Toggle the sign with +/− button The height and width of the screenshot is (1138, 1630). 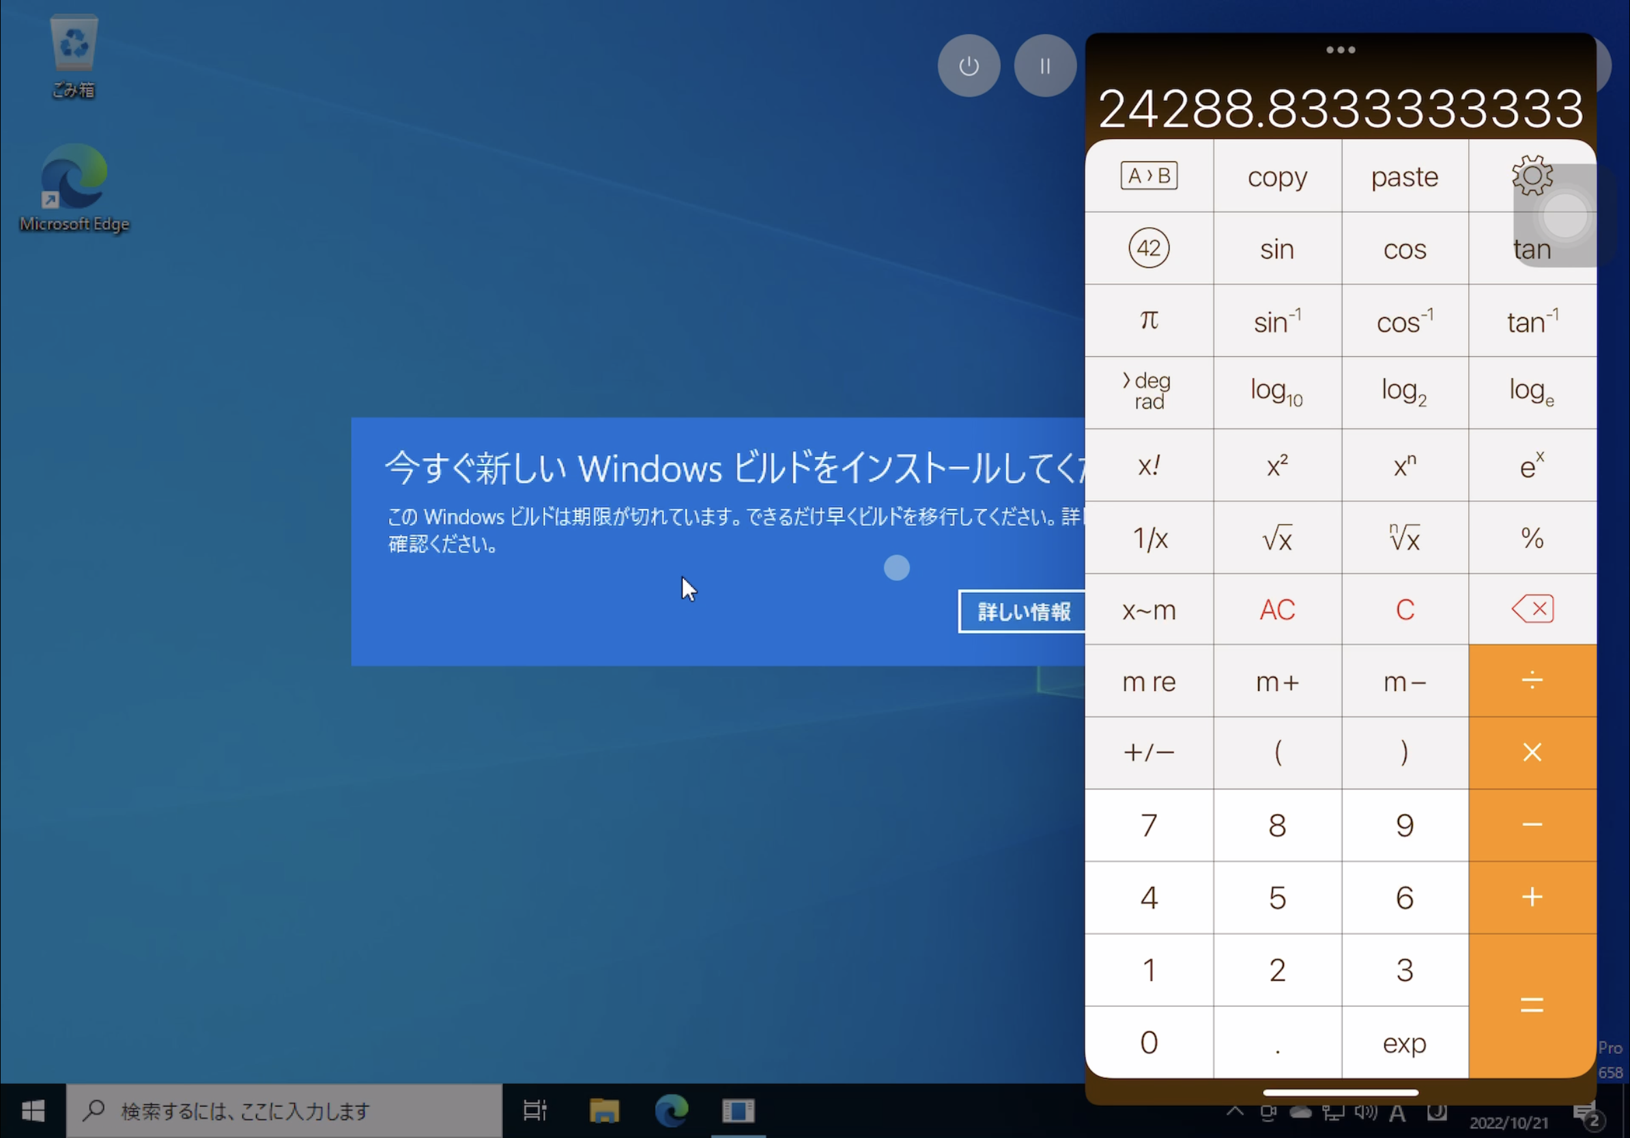click(x=1149, y=753)
